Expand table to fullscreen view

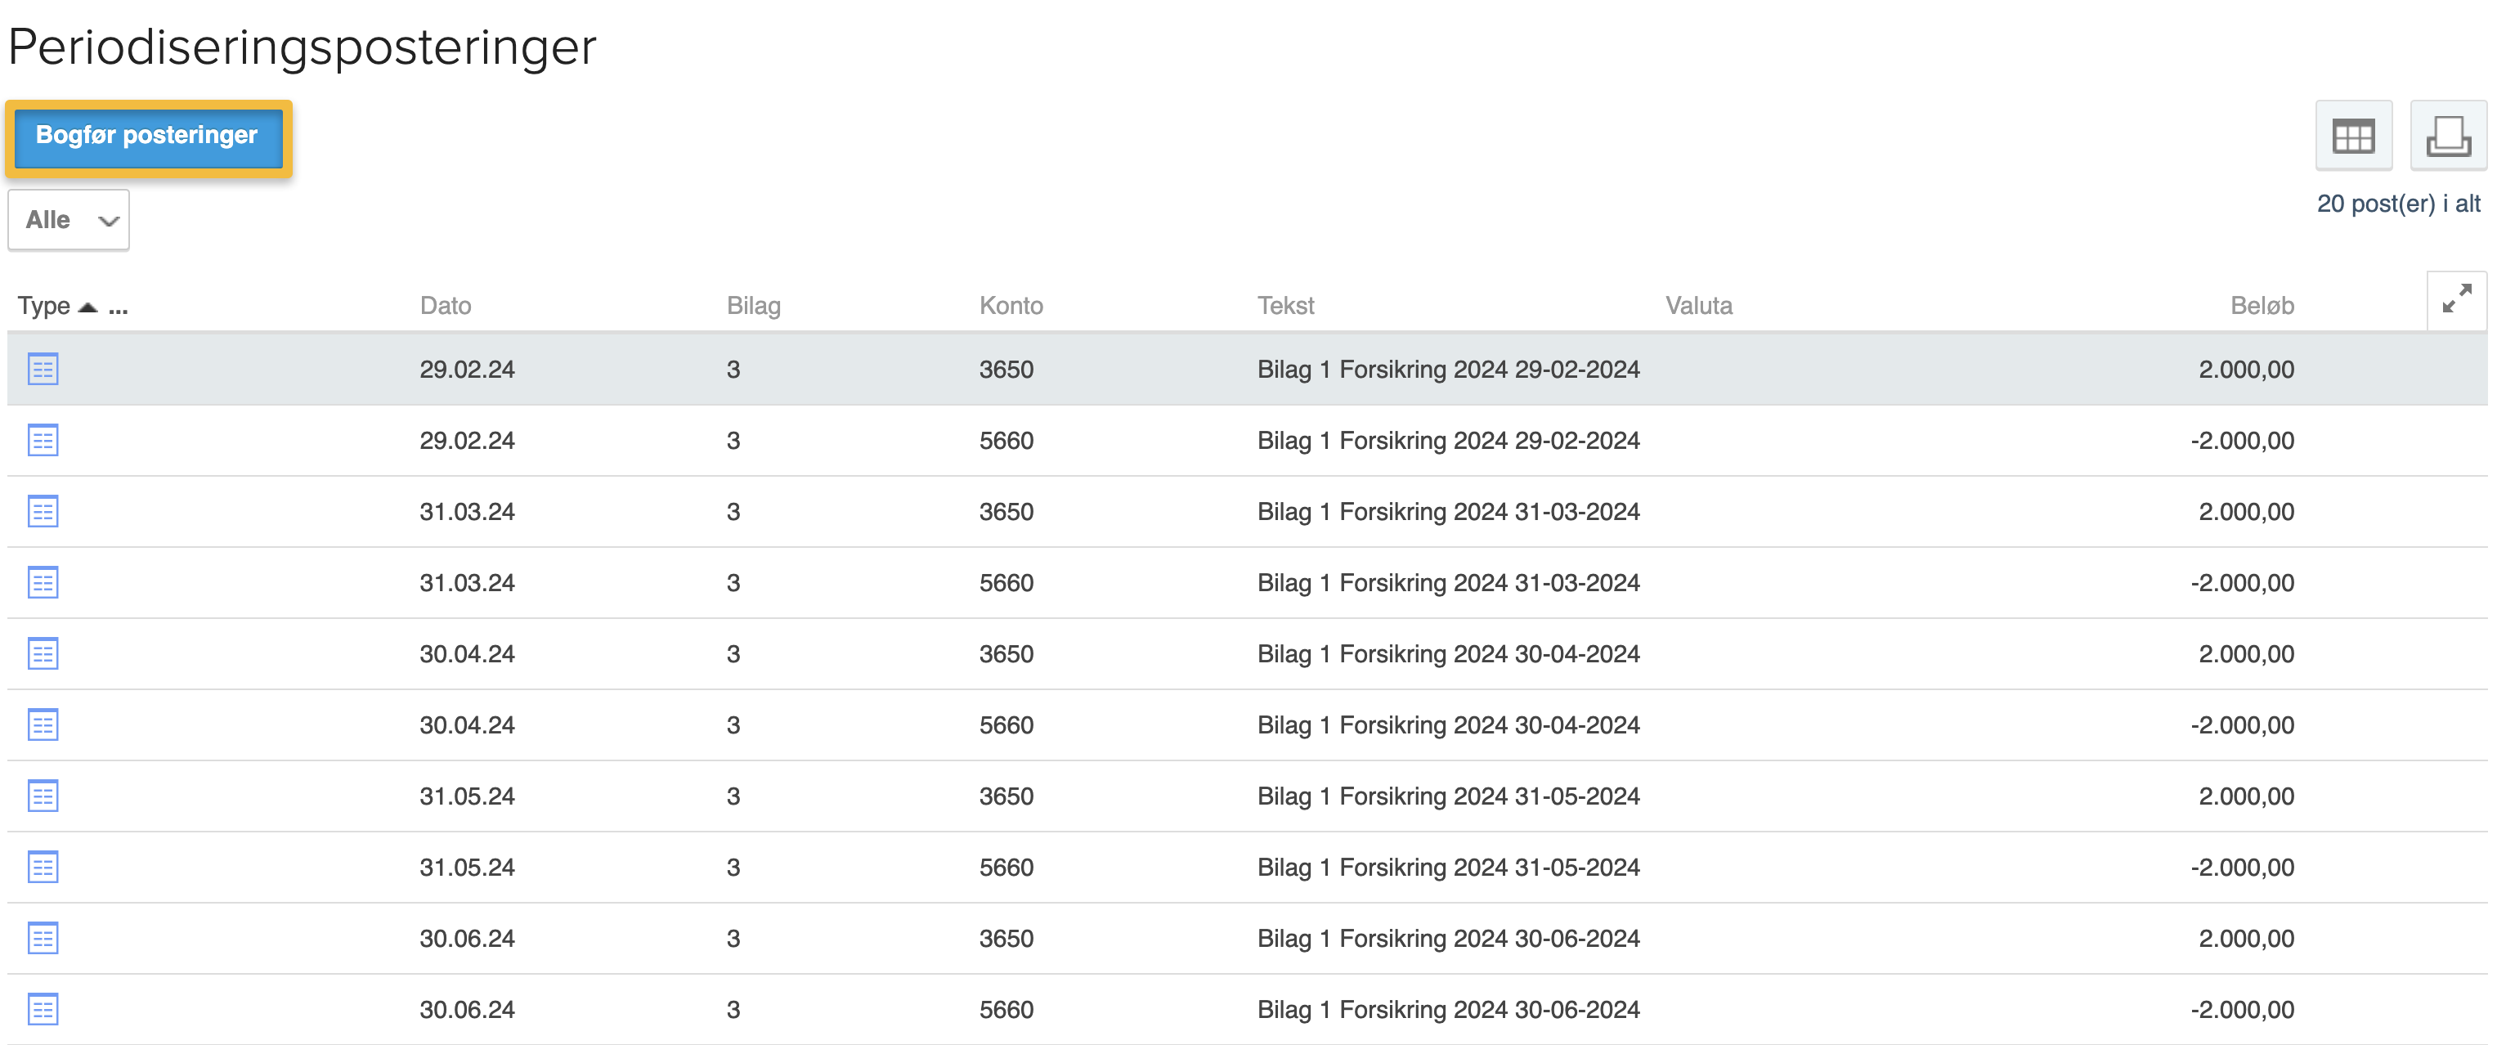[2455, 299]
